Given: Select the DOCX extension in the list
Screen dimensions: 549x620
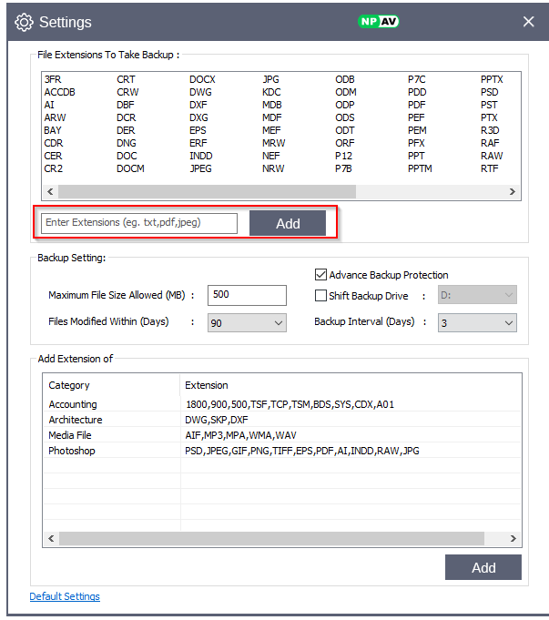Looking at the screenshot, I should (203, 80).
